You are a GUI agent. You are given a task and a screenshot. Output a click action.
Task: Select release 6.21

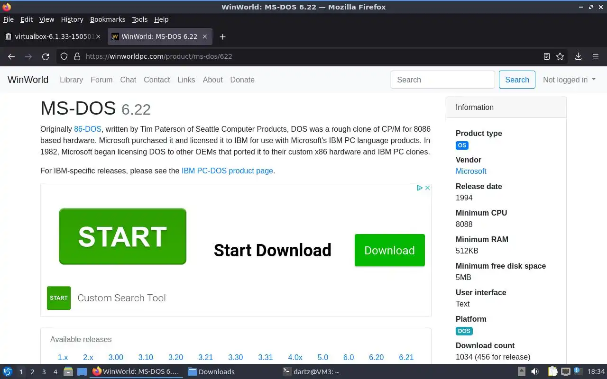pos(406,357)
